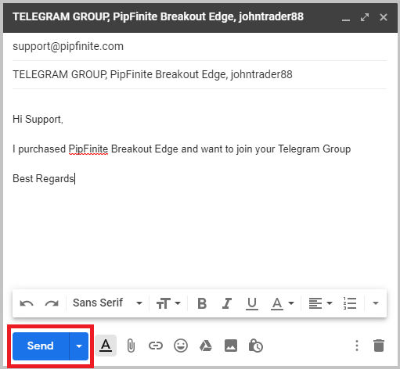The height and width of the screenshot is (369, 400).
Task: Click the blue Send button
Action: pos(41,346)
